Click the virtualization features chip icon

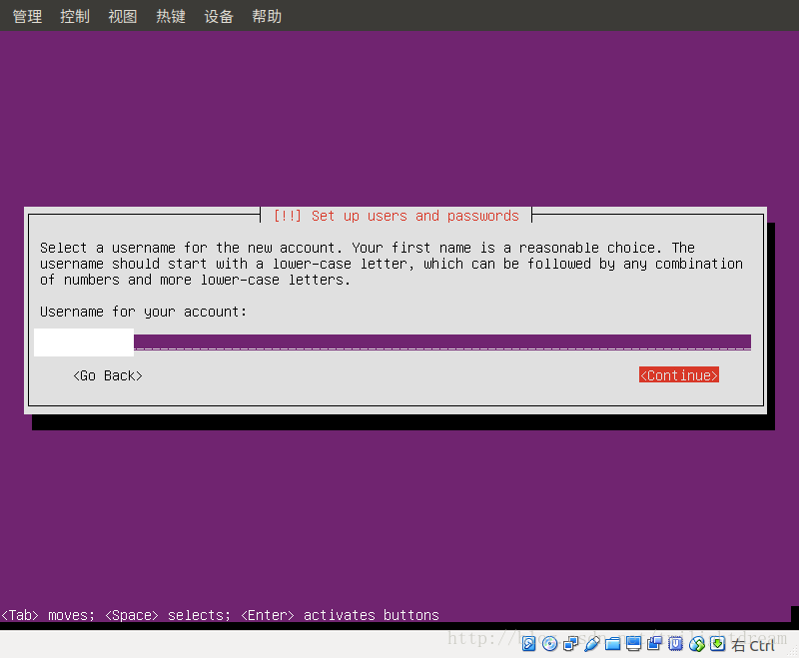(x=676, y=643)
